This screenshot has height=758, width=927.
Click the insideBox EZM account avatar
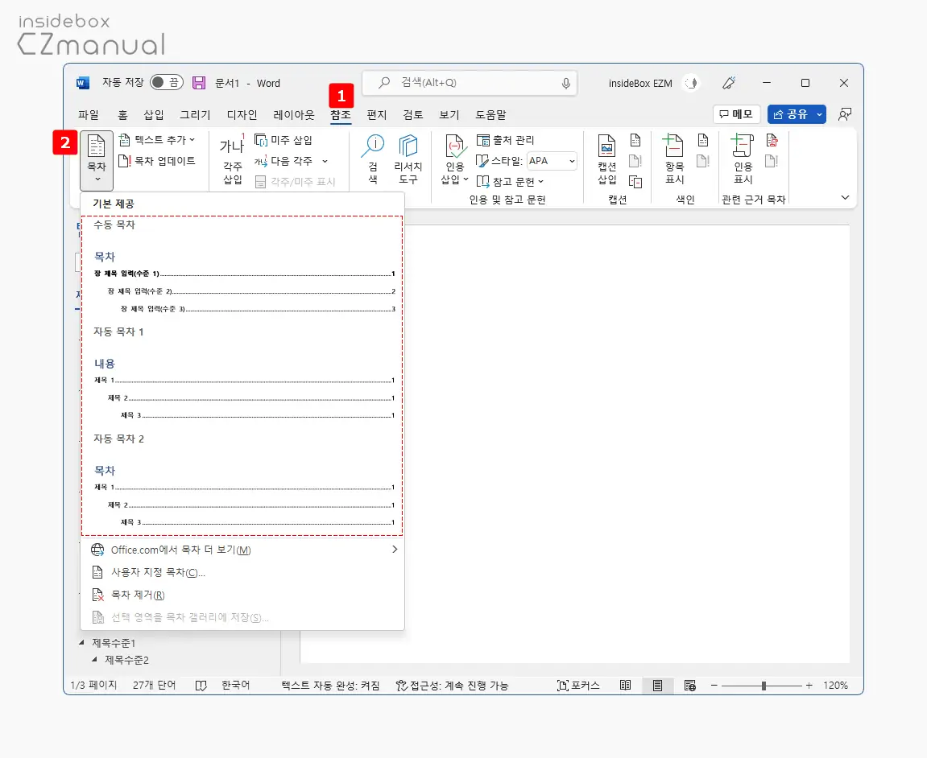tap(692, 83)
